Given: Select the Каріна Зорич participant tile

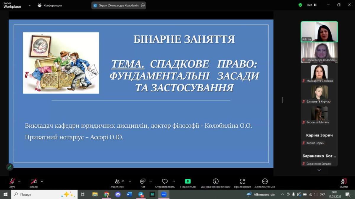Looking at the screenshot, I should click(319, 135).
